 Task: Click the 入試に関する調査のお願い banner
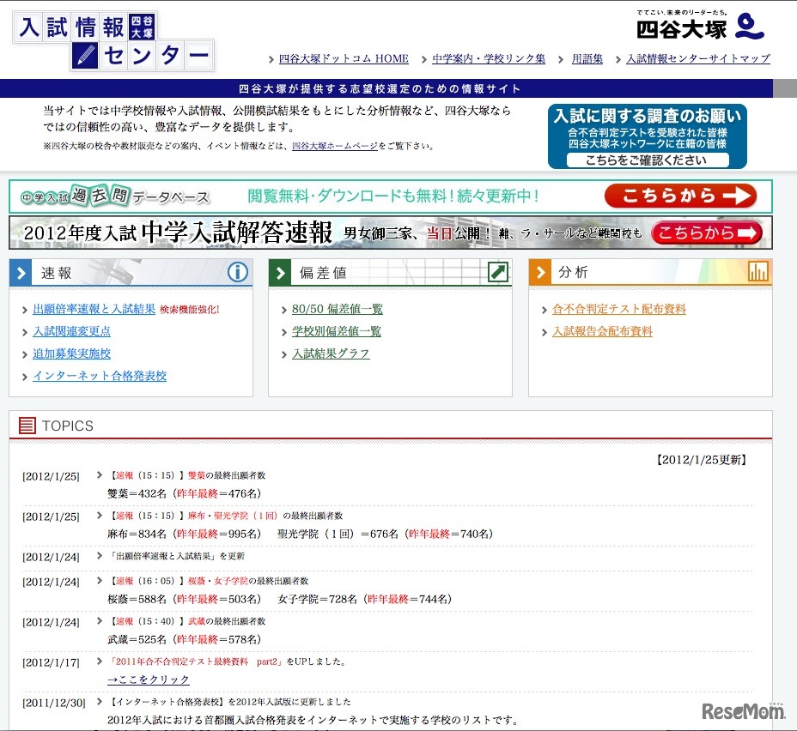(x=648, y=136)
